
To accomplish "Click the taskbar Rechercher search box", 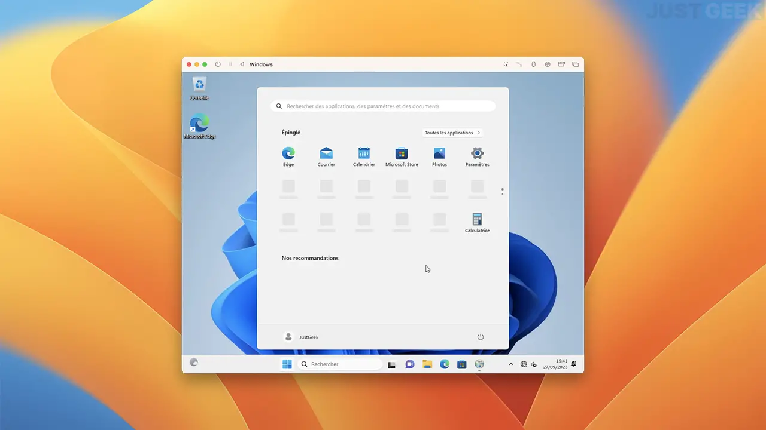I will (x=339, y=364).
